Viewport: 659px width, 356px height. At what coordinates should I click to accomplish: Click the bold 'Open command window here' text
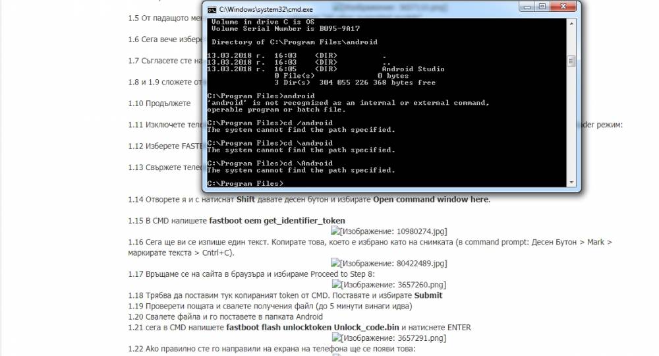click(431, 199)
